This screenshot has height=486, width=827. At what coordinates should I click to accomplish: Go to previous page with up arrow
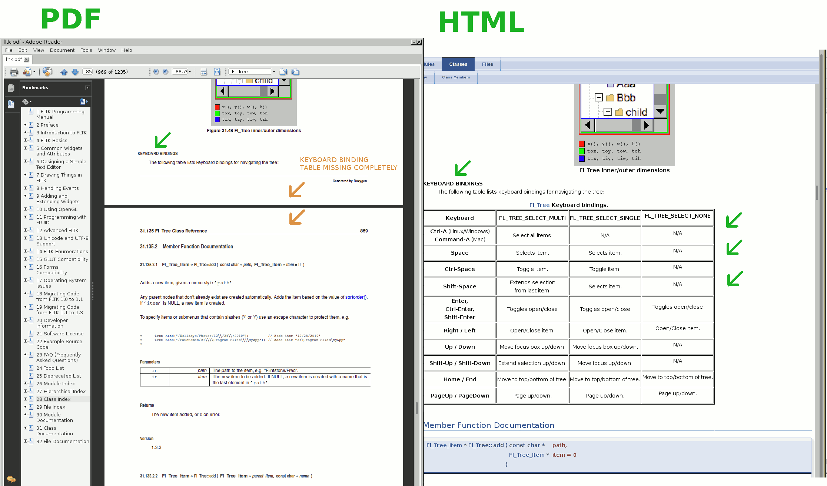[64, 72]
